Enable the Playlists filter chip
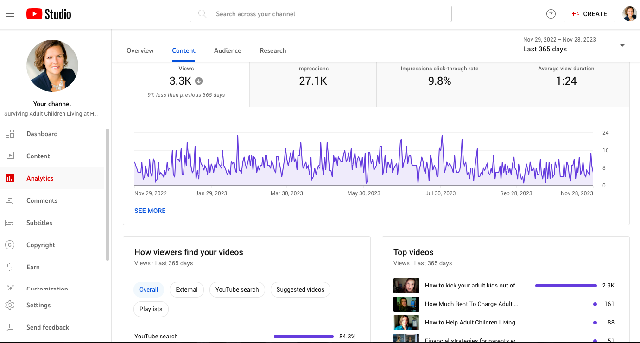Viewport: 640px width, 343px height. click(x=151, y=309)
